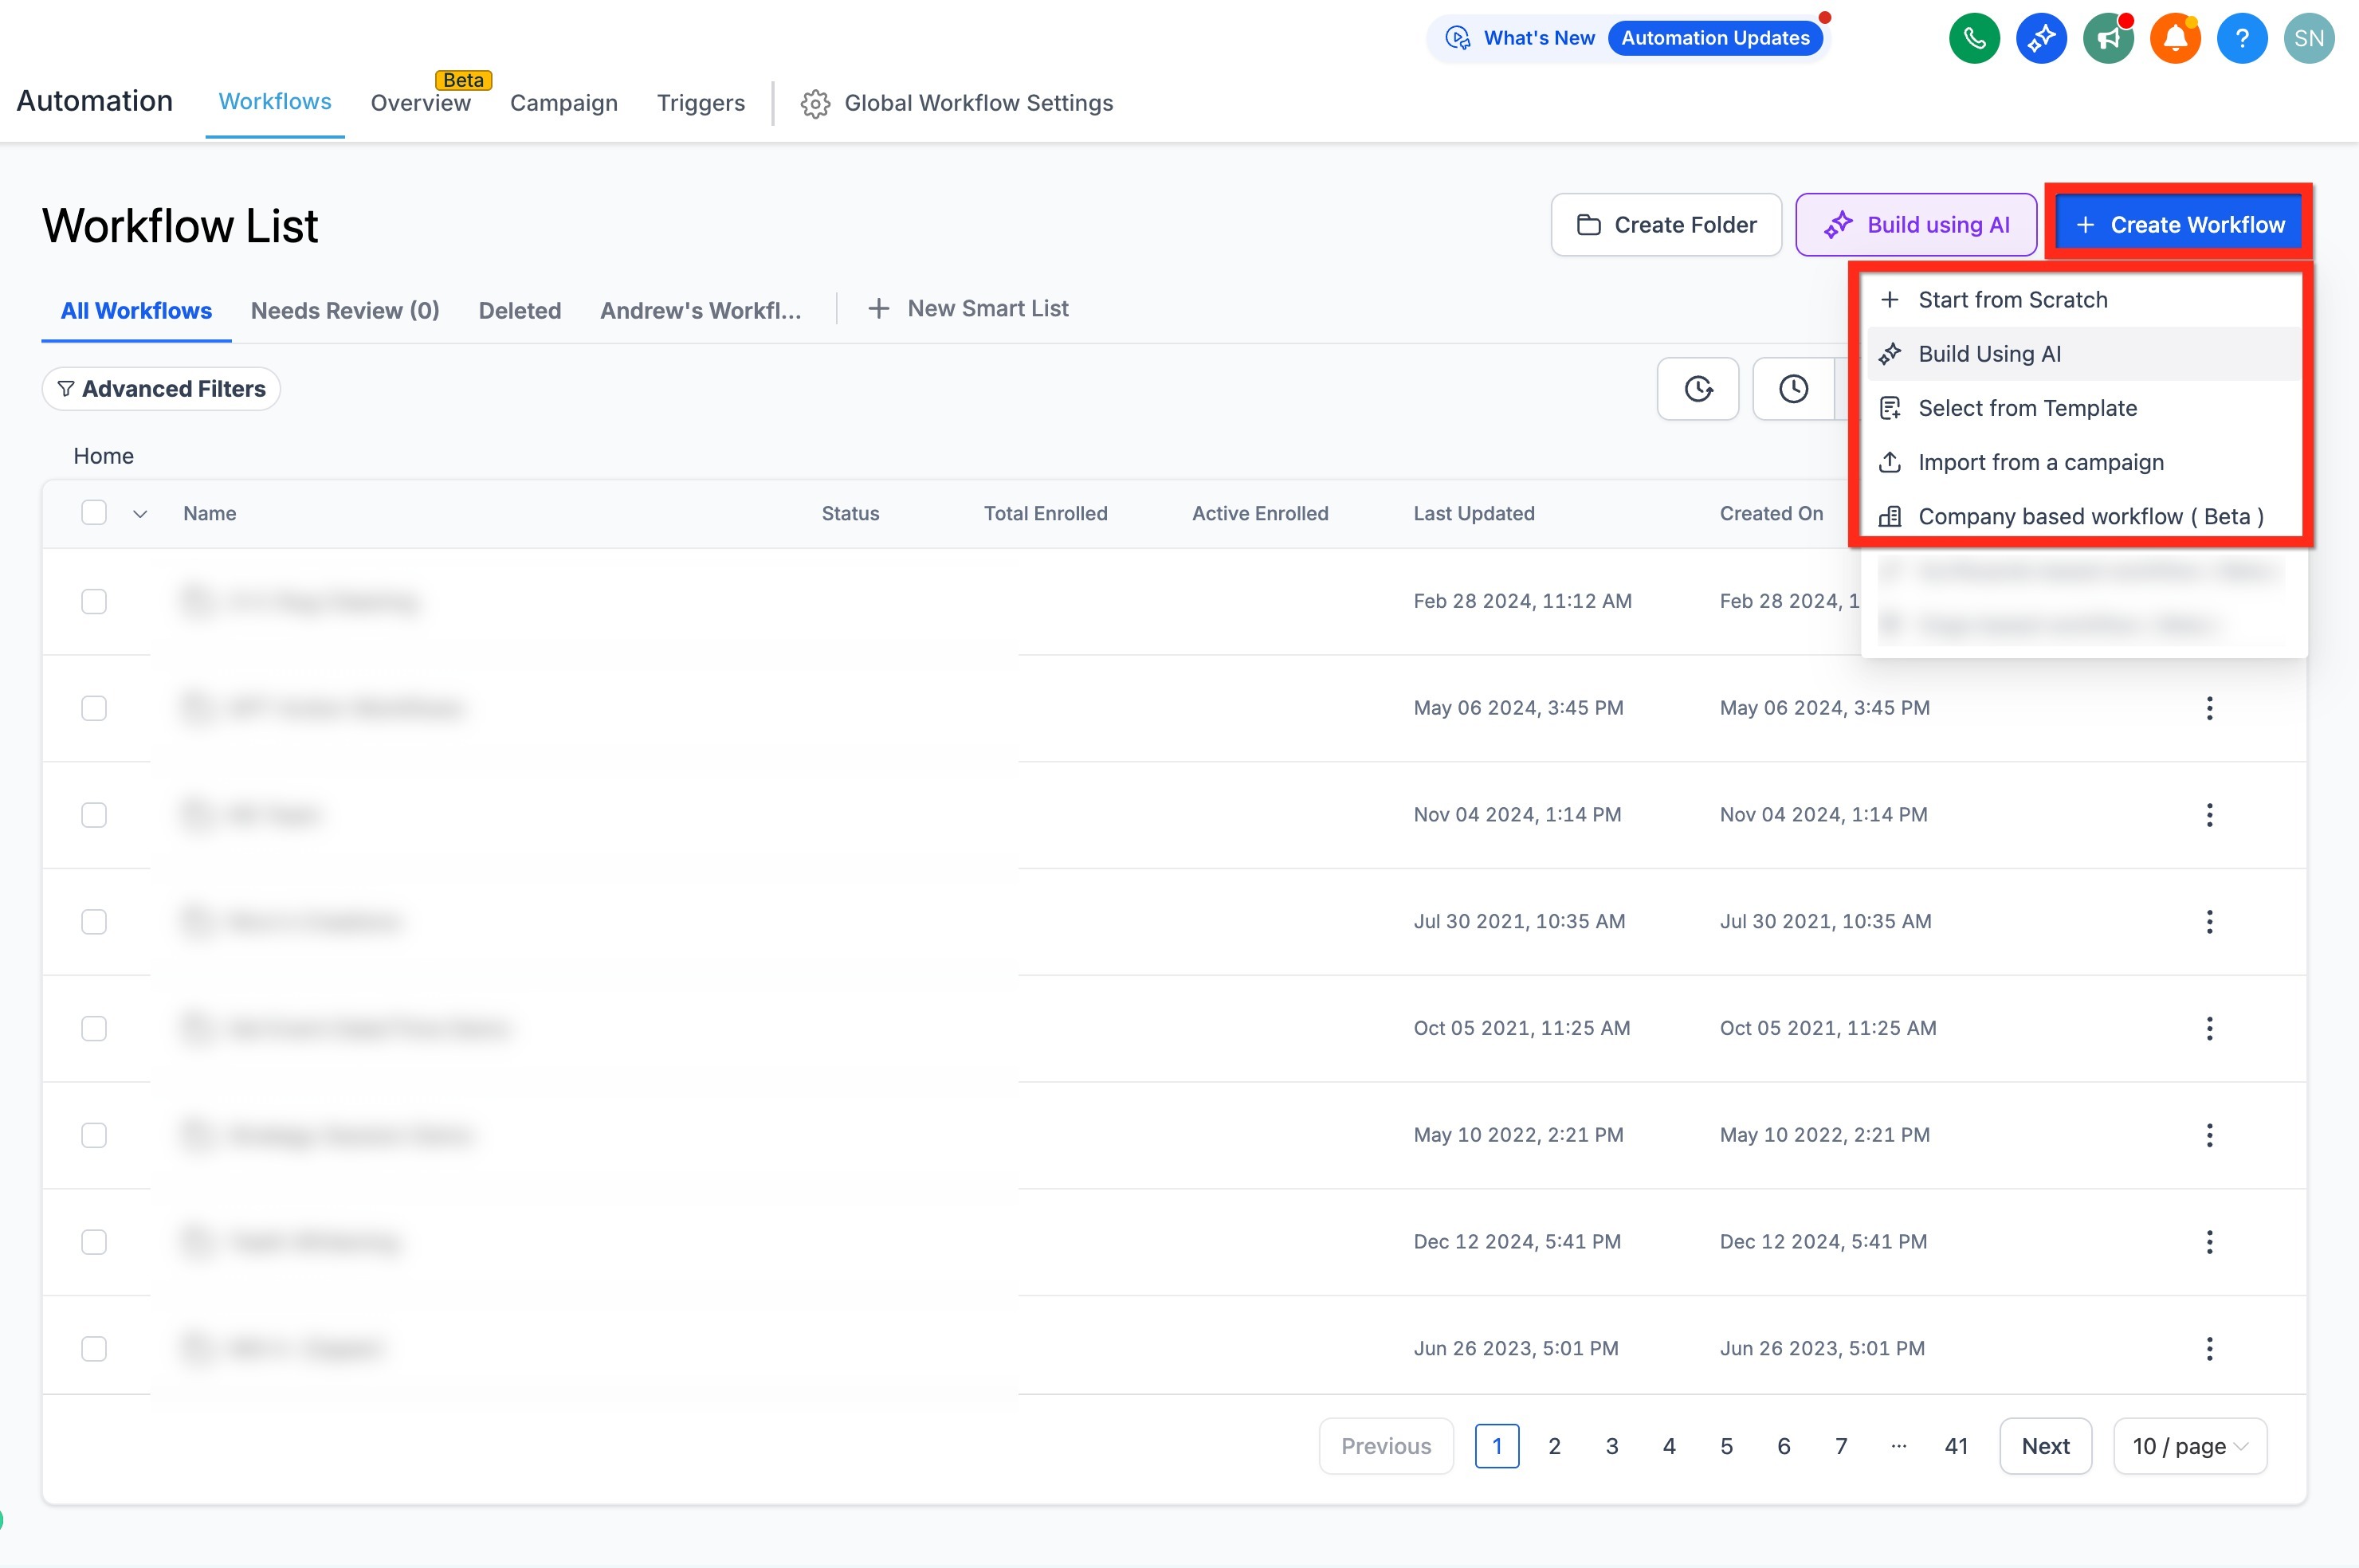Check the Feb 28 2024 row checkbox

(x=94, y=601)
